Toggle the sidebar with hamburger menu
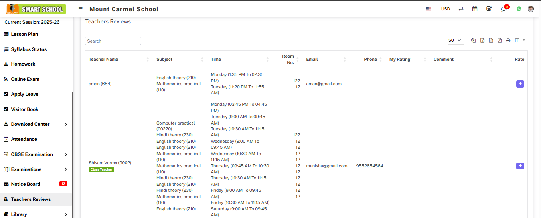The height and width of the screenshot is (218, 541). coord(81,9)
